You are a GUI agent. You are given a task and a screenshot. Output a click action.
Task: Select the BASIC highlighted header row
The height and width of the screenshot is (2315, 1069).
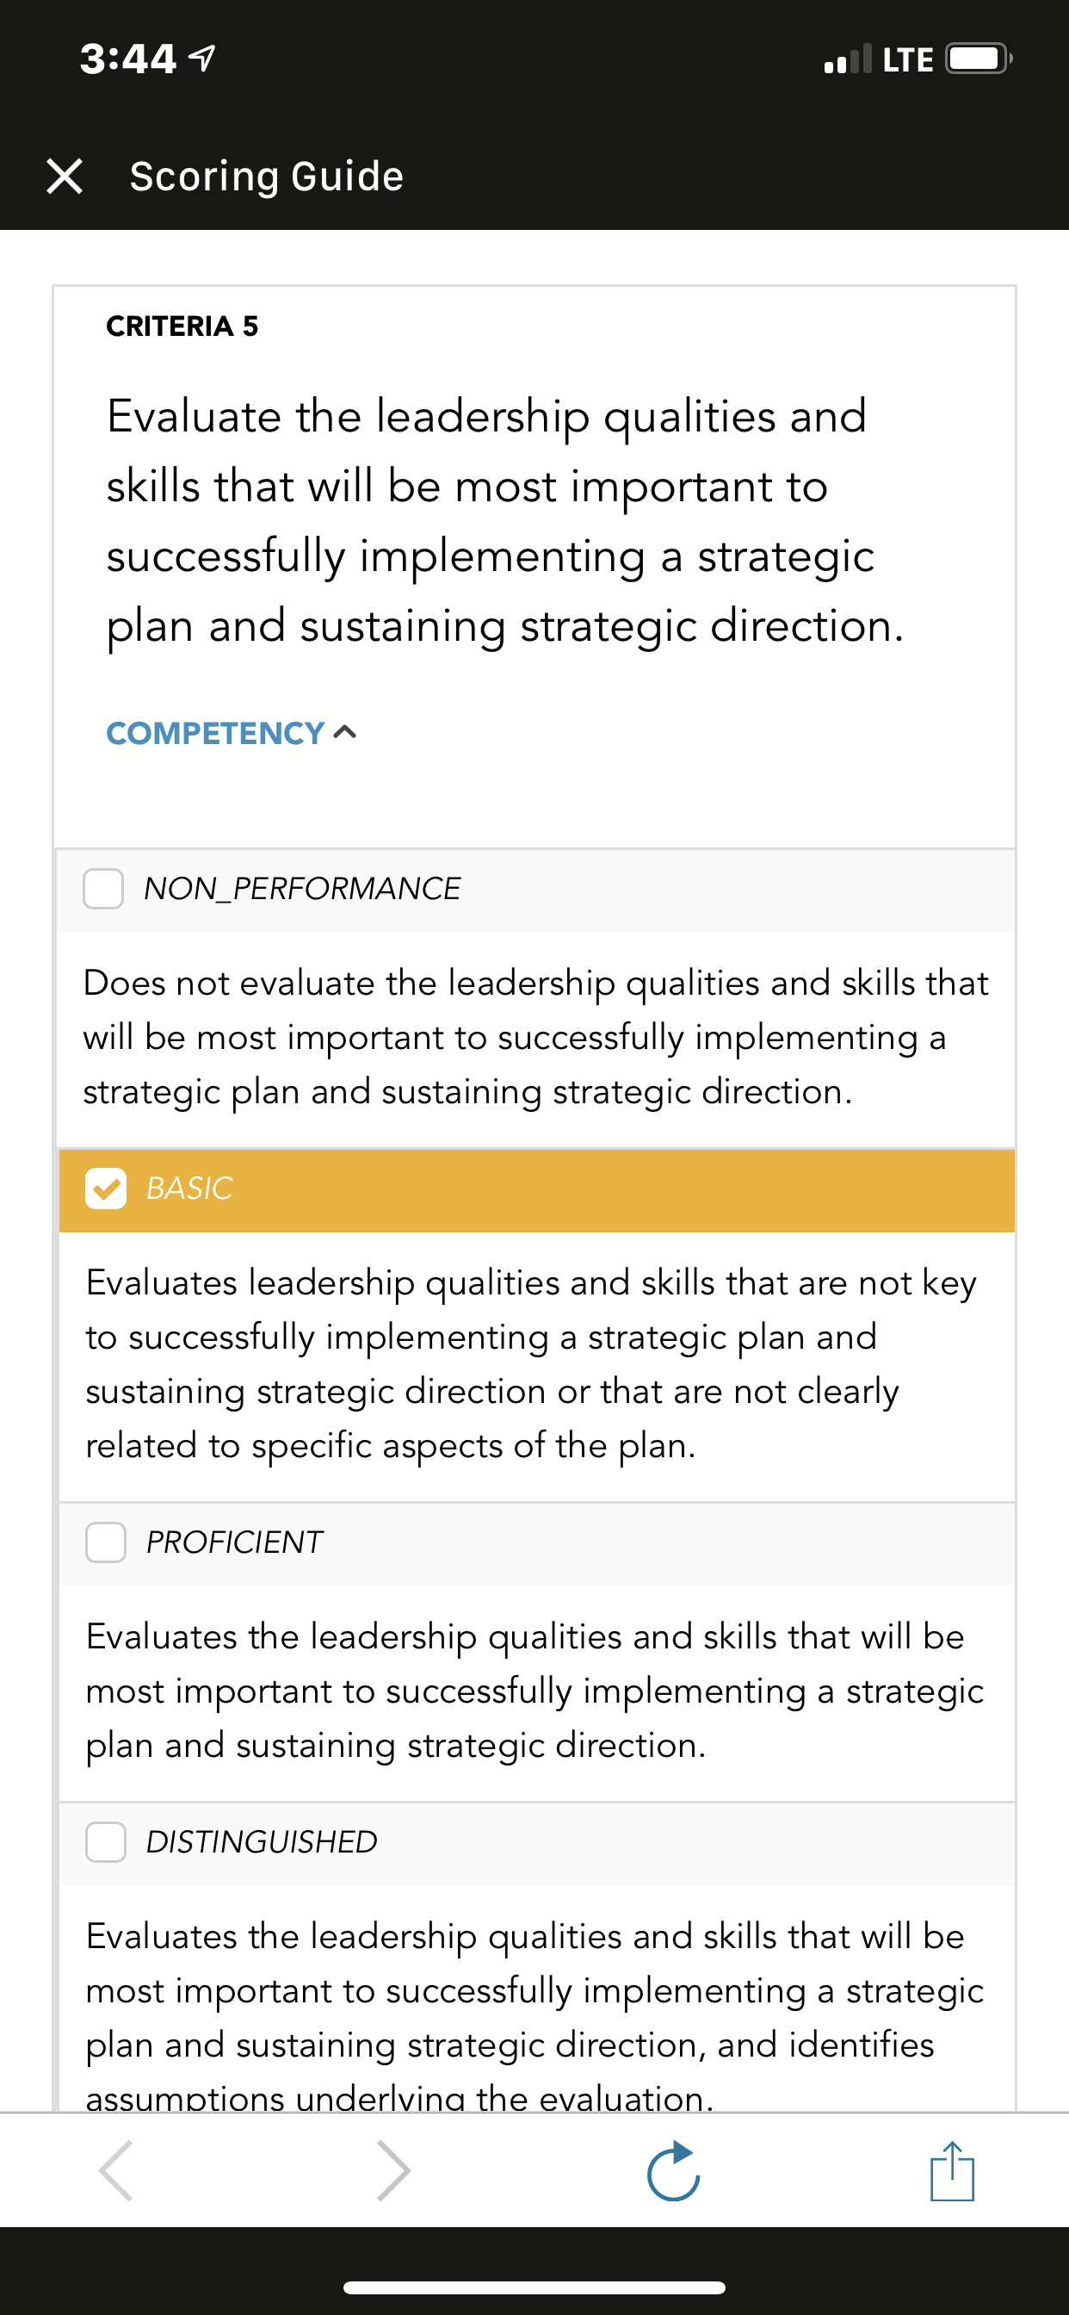pos(536,1190)
